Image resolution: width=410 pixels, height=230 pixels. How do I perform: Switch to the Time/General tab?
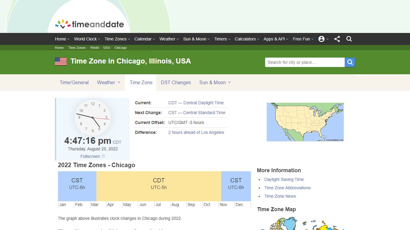point(74,83)
